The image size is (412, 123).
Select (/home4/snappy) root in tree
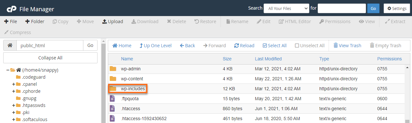pyautogui.click(x=40, y=70)
